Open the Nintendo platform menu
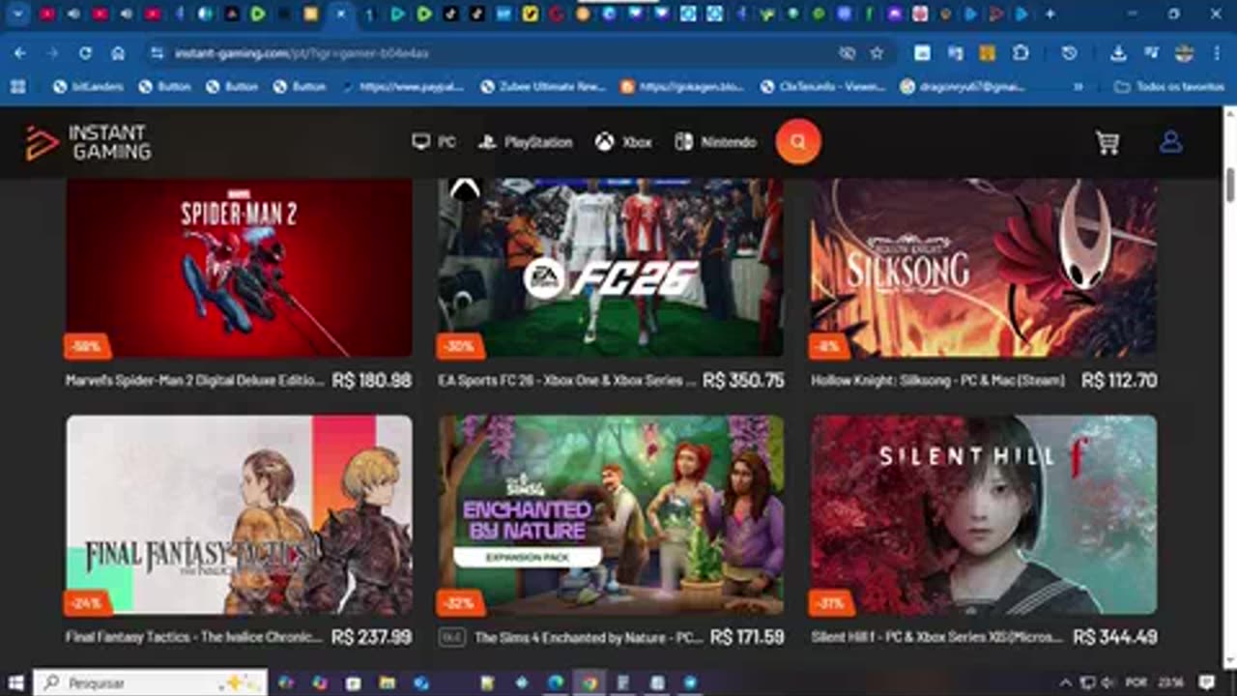The width and height of the screenshot is (1237, 696). 715,142
